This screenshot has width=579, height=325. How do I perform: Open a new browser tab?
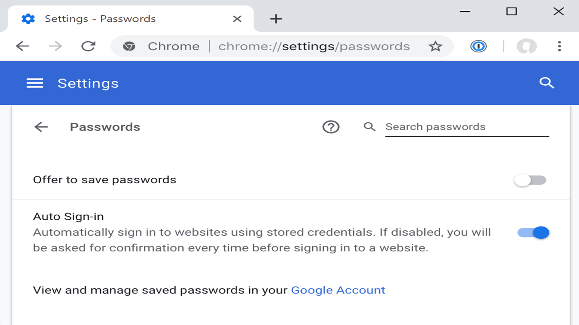click(x=275, y=19)
